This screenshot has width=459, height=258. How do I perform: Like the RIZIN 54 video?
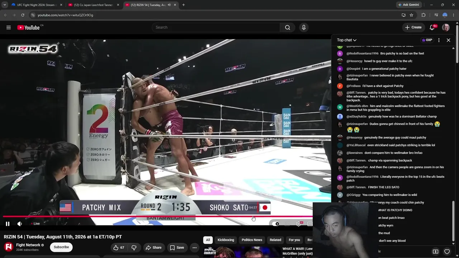coord(119,248)
